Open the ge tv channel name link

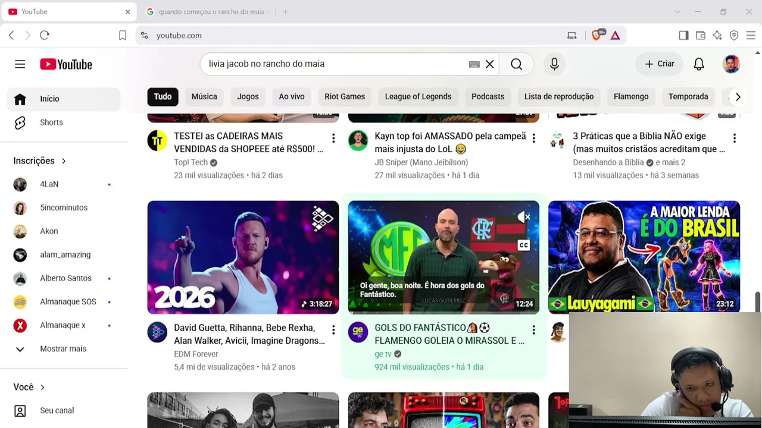pos(383,354)
